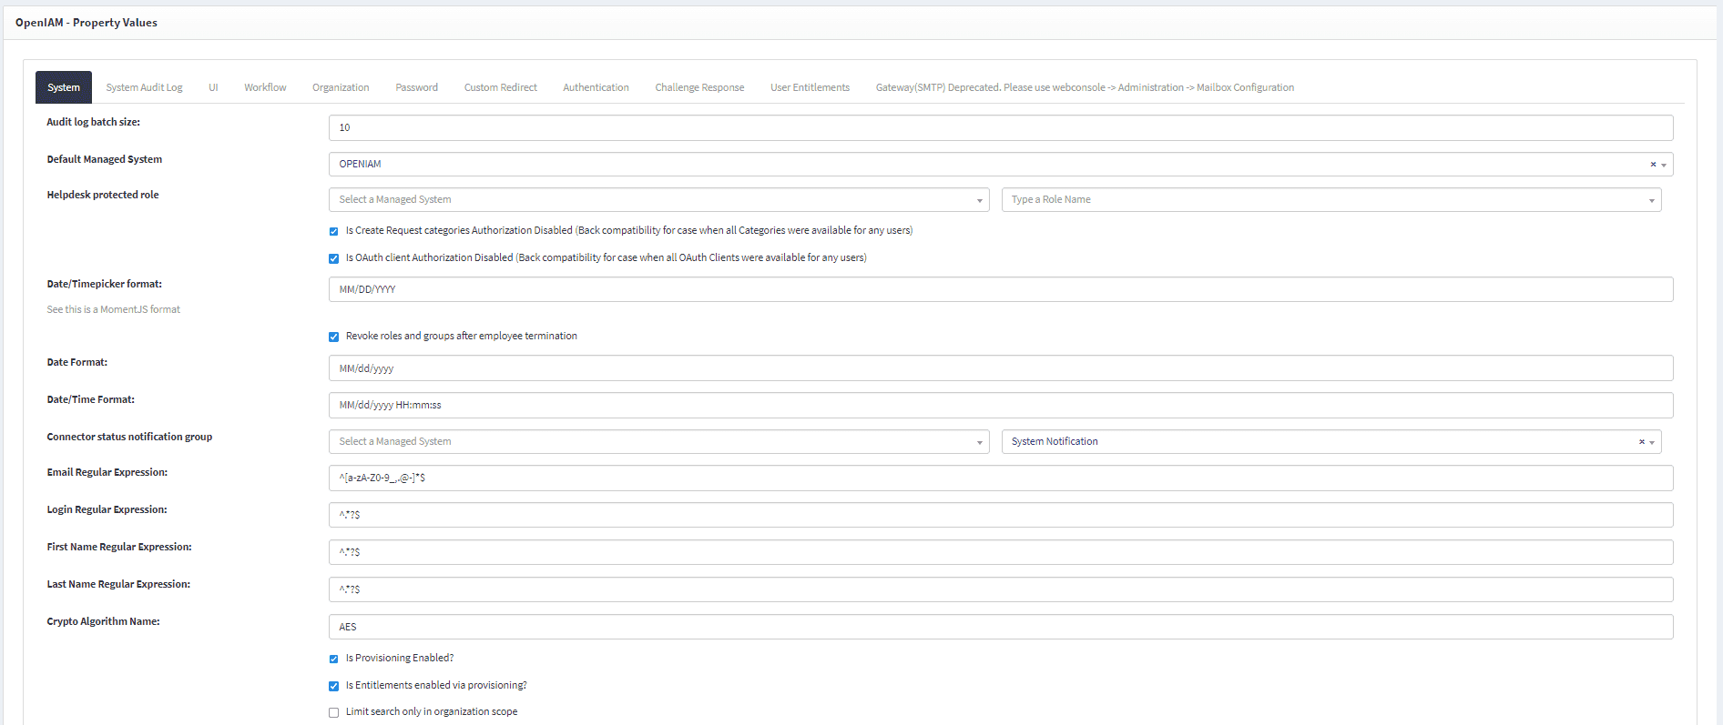Switch to the System Audit Log tab

point(144,88)
